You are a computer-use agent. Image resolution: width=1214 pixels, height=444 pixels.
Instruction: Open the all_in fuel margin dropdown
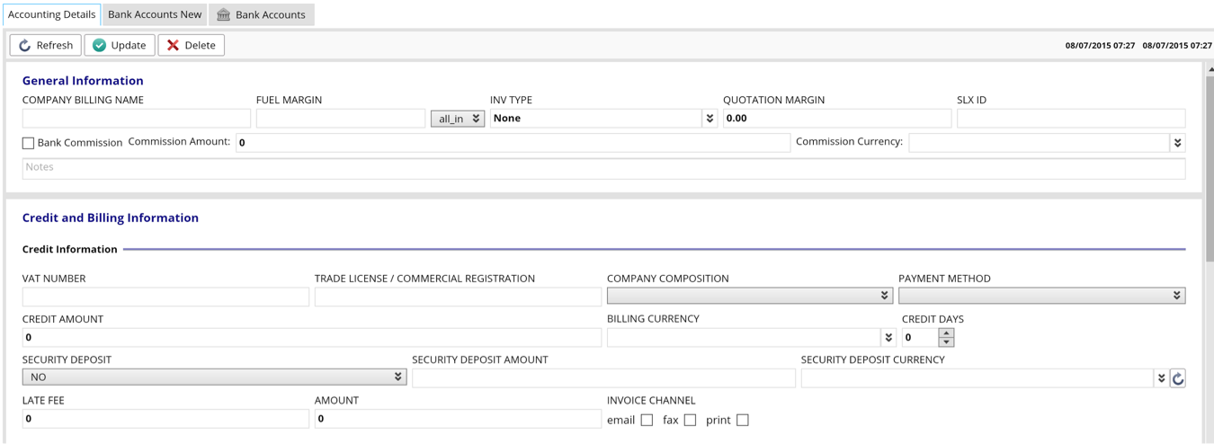458,119
